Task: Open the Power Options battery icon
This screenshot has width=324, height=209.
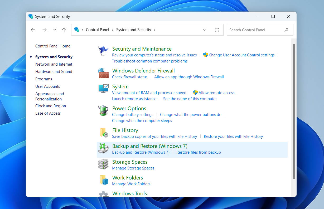Action: click(x=103, y=111)
